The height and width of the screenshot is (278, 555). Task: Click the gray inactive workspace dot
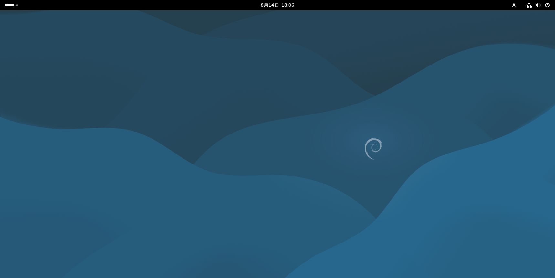click(17, 5)
